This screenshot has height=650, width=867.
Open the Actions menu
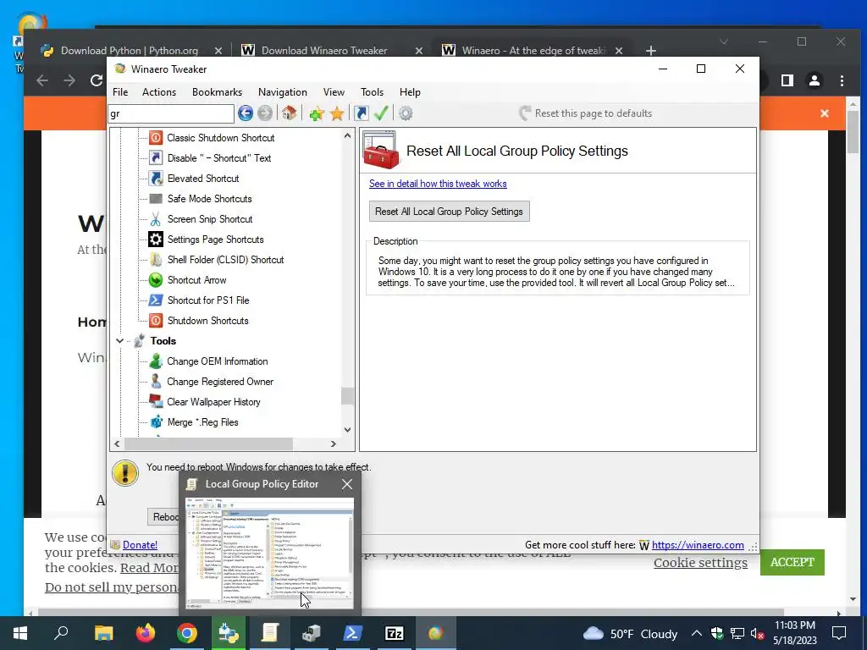(x=159, y=92)
